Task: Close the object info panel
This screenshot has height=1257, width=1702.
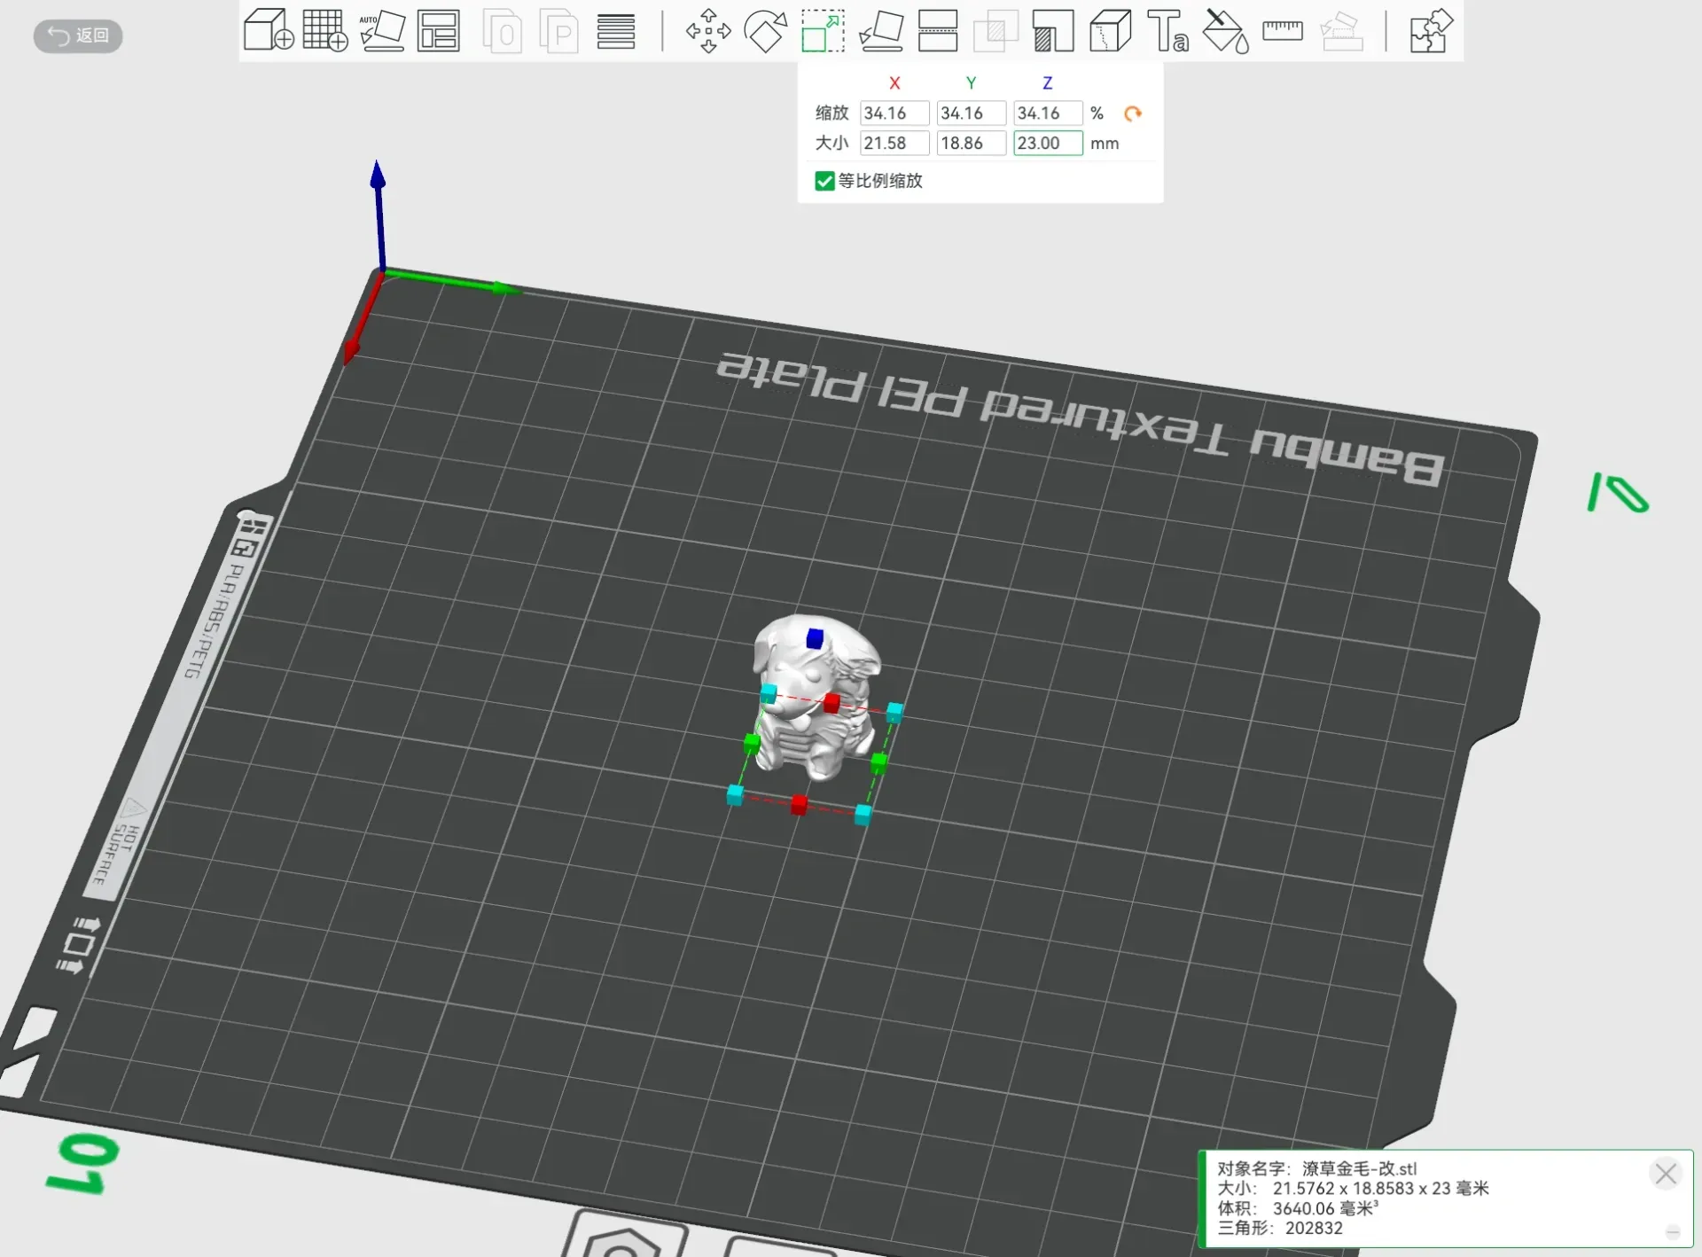Action: coord(1665,1174)
